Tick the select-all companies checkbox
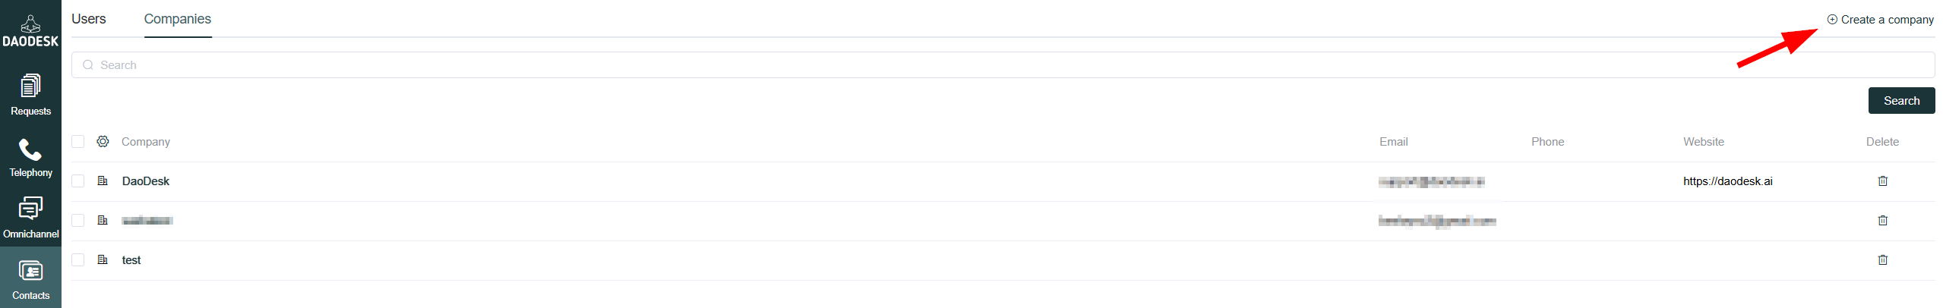This screenshot has width=1943, height=308. tap(77, 141)
